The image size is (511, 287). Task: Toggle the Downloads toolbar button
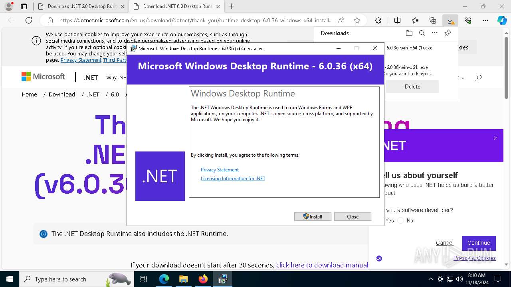450,20
